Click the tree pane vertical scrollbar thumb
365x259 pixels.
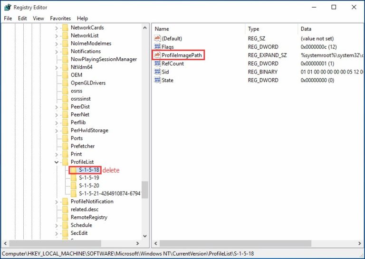coord(145,190)
